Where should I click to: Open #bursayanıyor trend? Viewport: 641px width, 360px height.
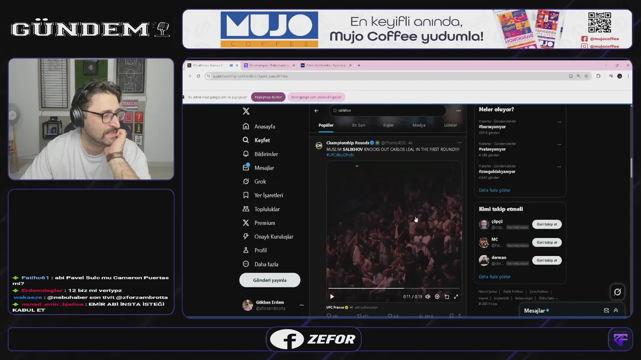point(492,127)
